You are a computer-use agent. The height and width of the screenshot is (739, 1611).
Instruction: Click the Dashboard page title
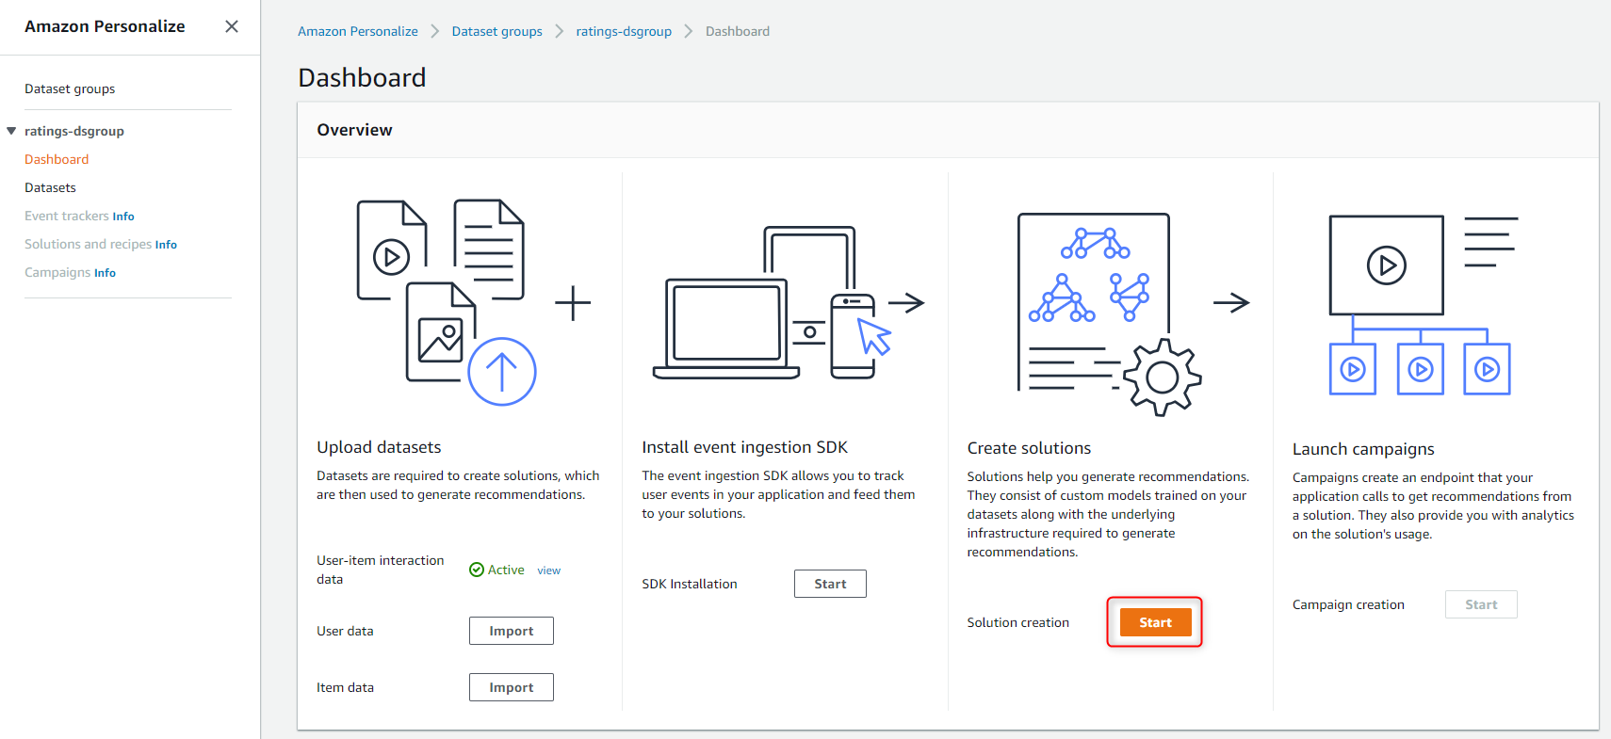click(x=362, y=77)
